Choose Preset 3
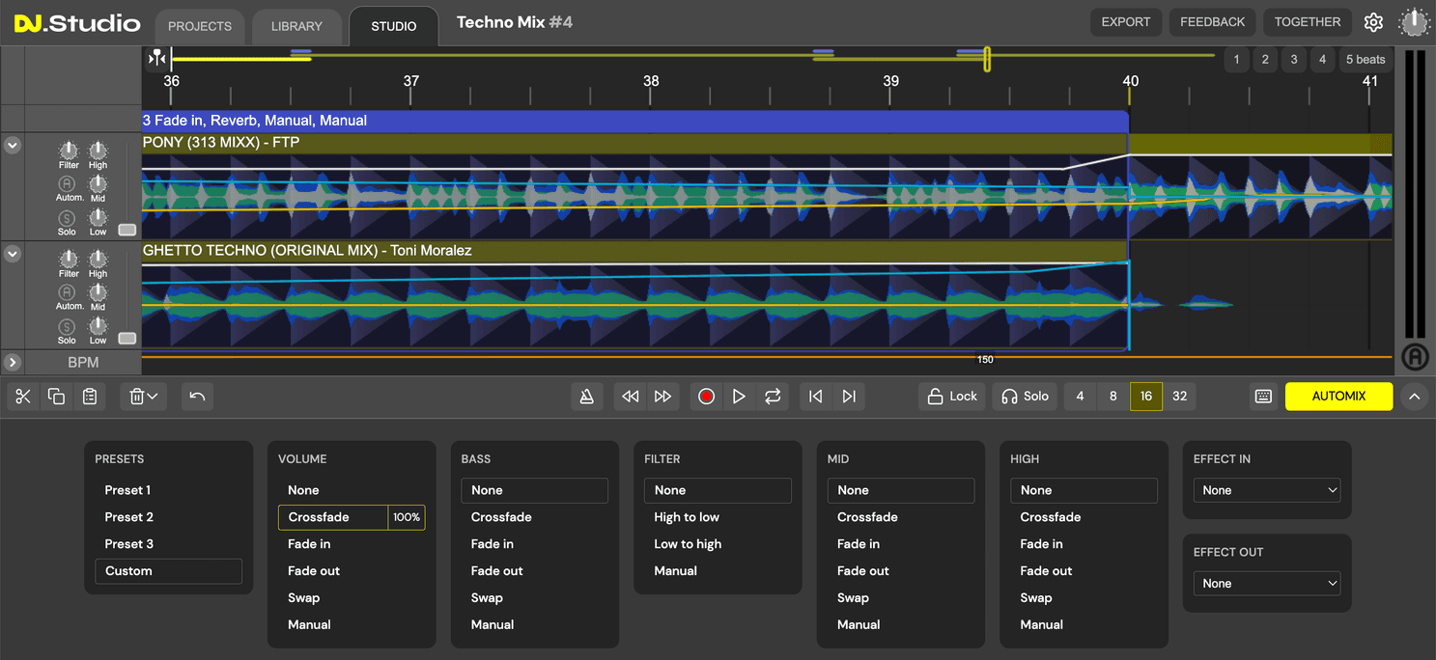 pyautogui.click(x=129, y=544)
